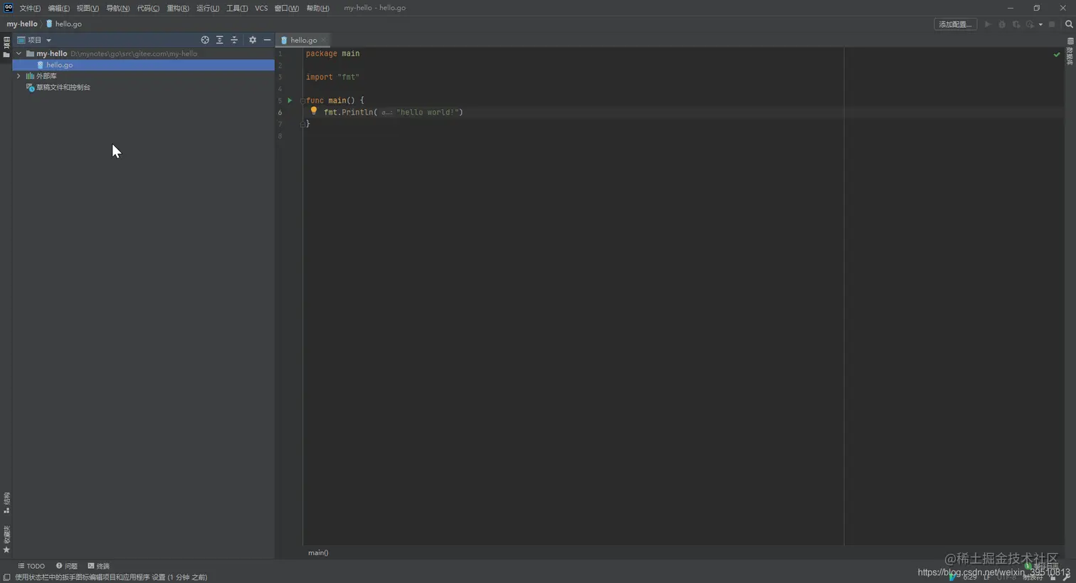Open the Structure (结构) tool window on left edge
The image size is (1076, 583).
[x=6, y=503]
